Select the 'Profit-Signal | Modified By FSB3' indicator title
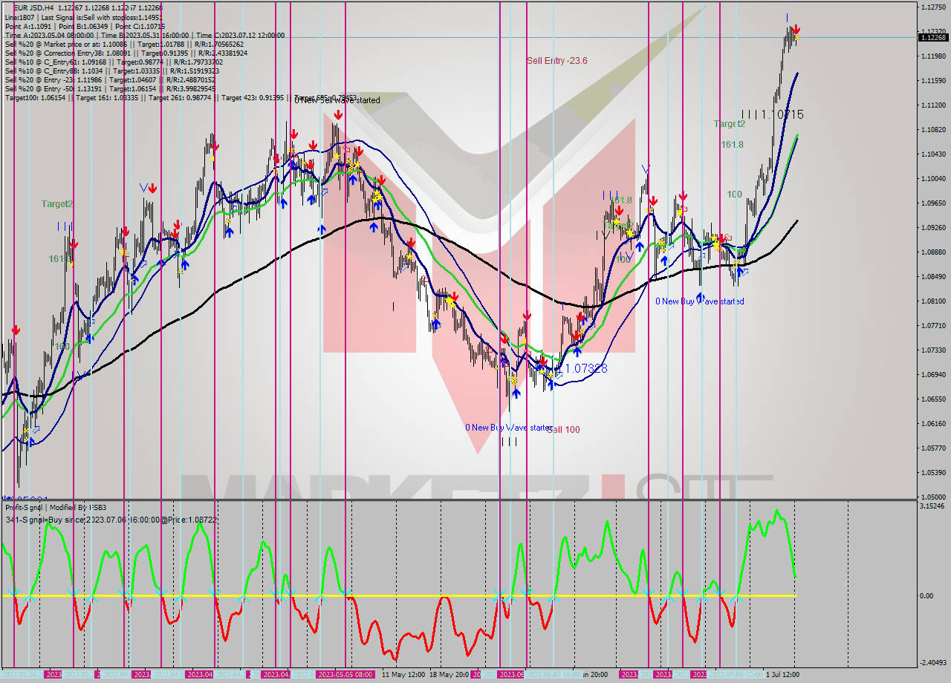 coord(56,507)
